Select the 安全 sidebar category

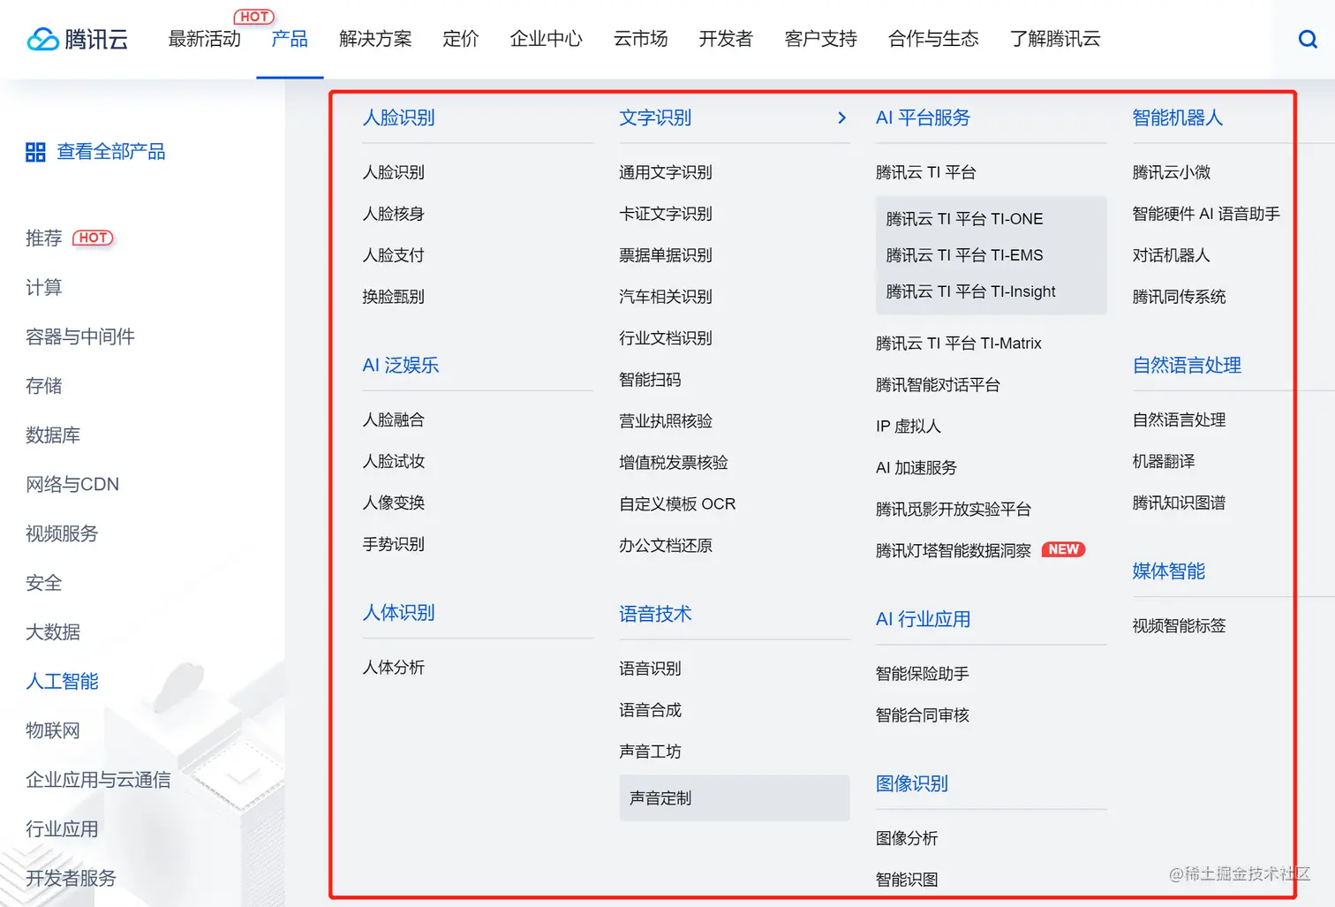tap(43, 583)
